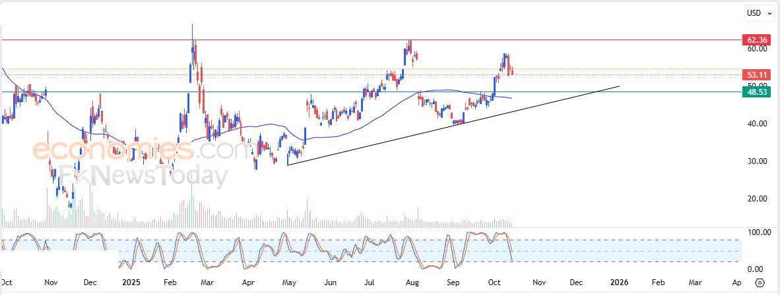Click the 2026 year marker on time axis

[x=618, y=282]
